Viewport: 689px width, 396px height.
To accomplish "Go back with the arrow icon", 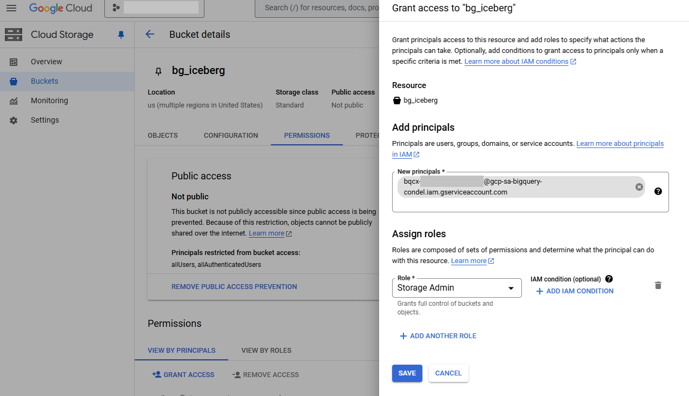I will tap(150, 34).
